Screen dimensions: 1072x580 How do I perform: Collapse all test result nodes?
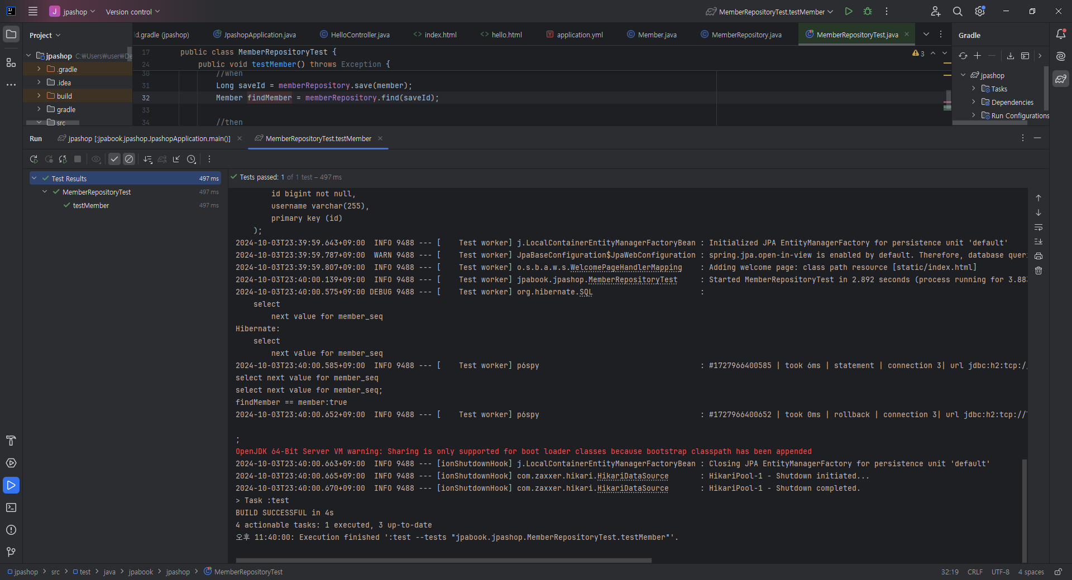coord(176,159)
